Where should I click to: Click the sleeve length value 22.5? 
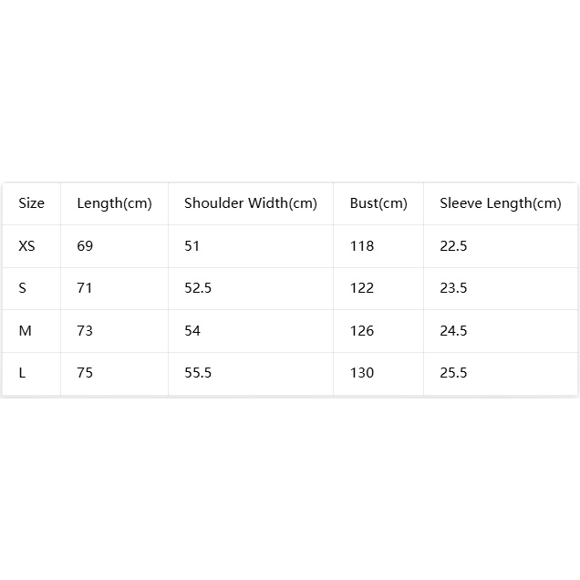tap(453, 246)
